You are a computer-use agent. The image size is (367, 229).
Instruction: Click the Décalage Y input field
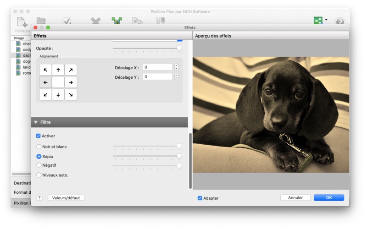click(x=157, y=76)
